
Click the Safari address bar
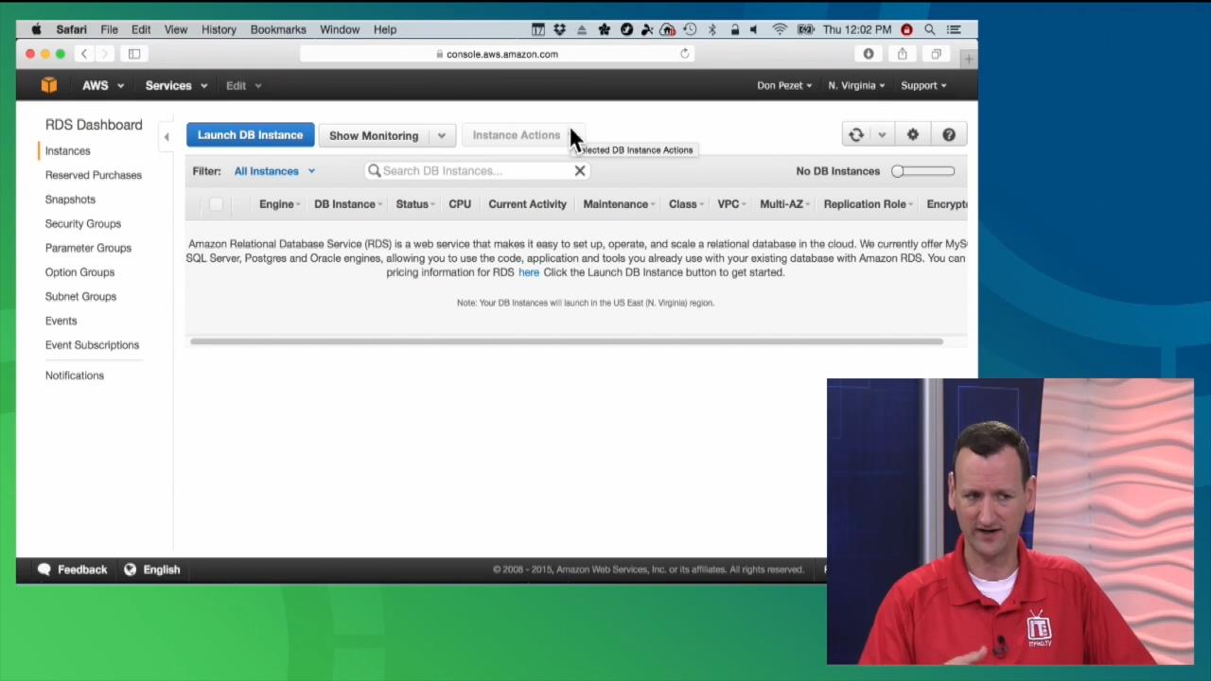497,54
